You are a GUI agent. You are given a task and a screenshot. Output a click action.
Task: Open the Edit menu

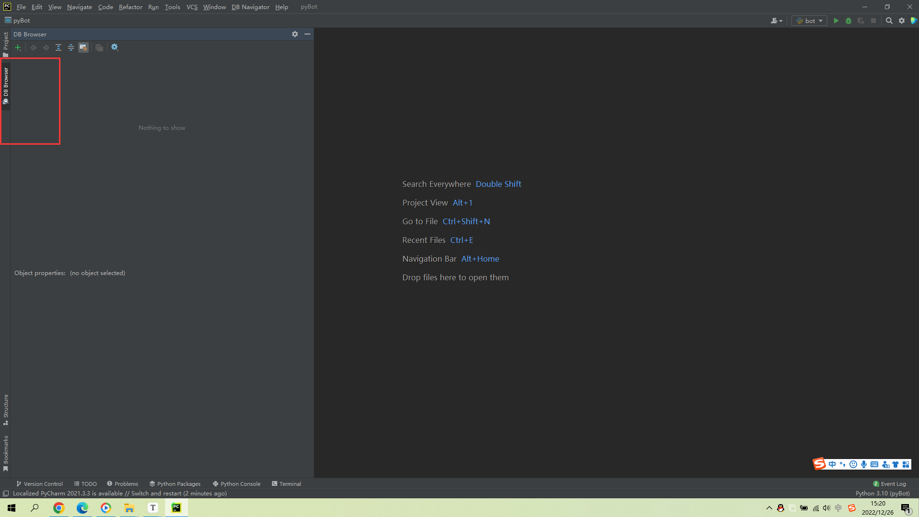[37, 7]
